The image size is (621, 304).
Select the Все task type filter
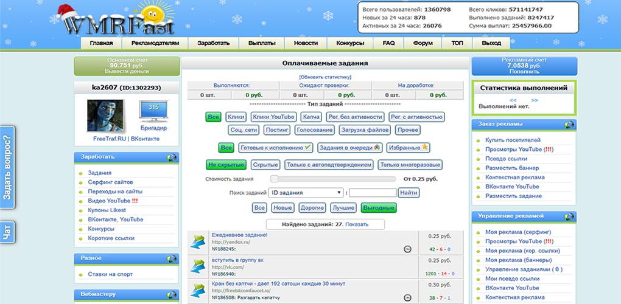214,117
